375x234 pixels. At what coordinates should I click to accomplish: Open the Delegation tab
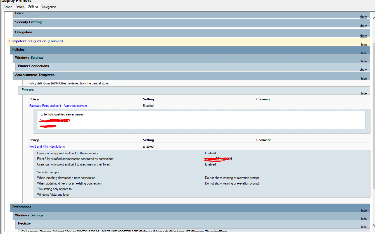pyautogui.click(x=49, y=7)
